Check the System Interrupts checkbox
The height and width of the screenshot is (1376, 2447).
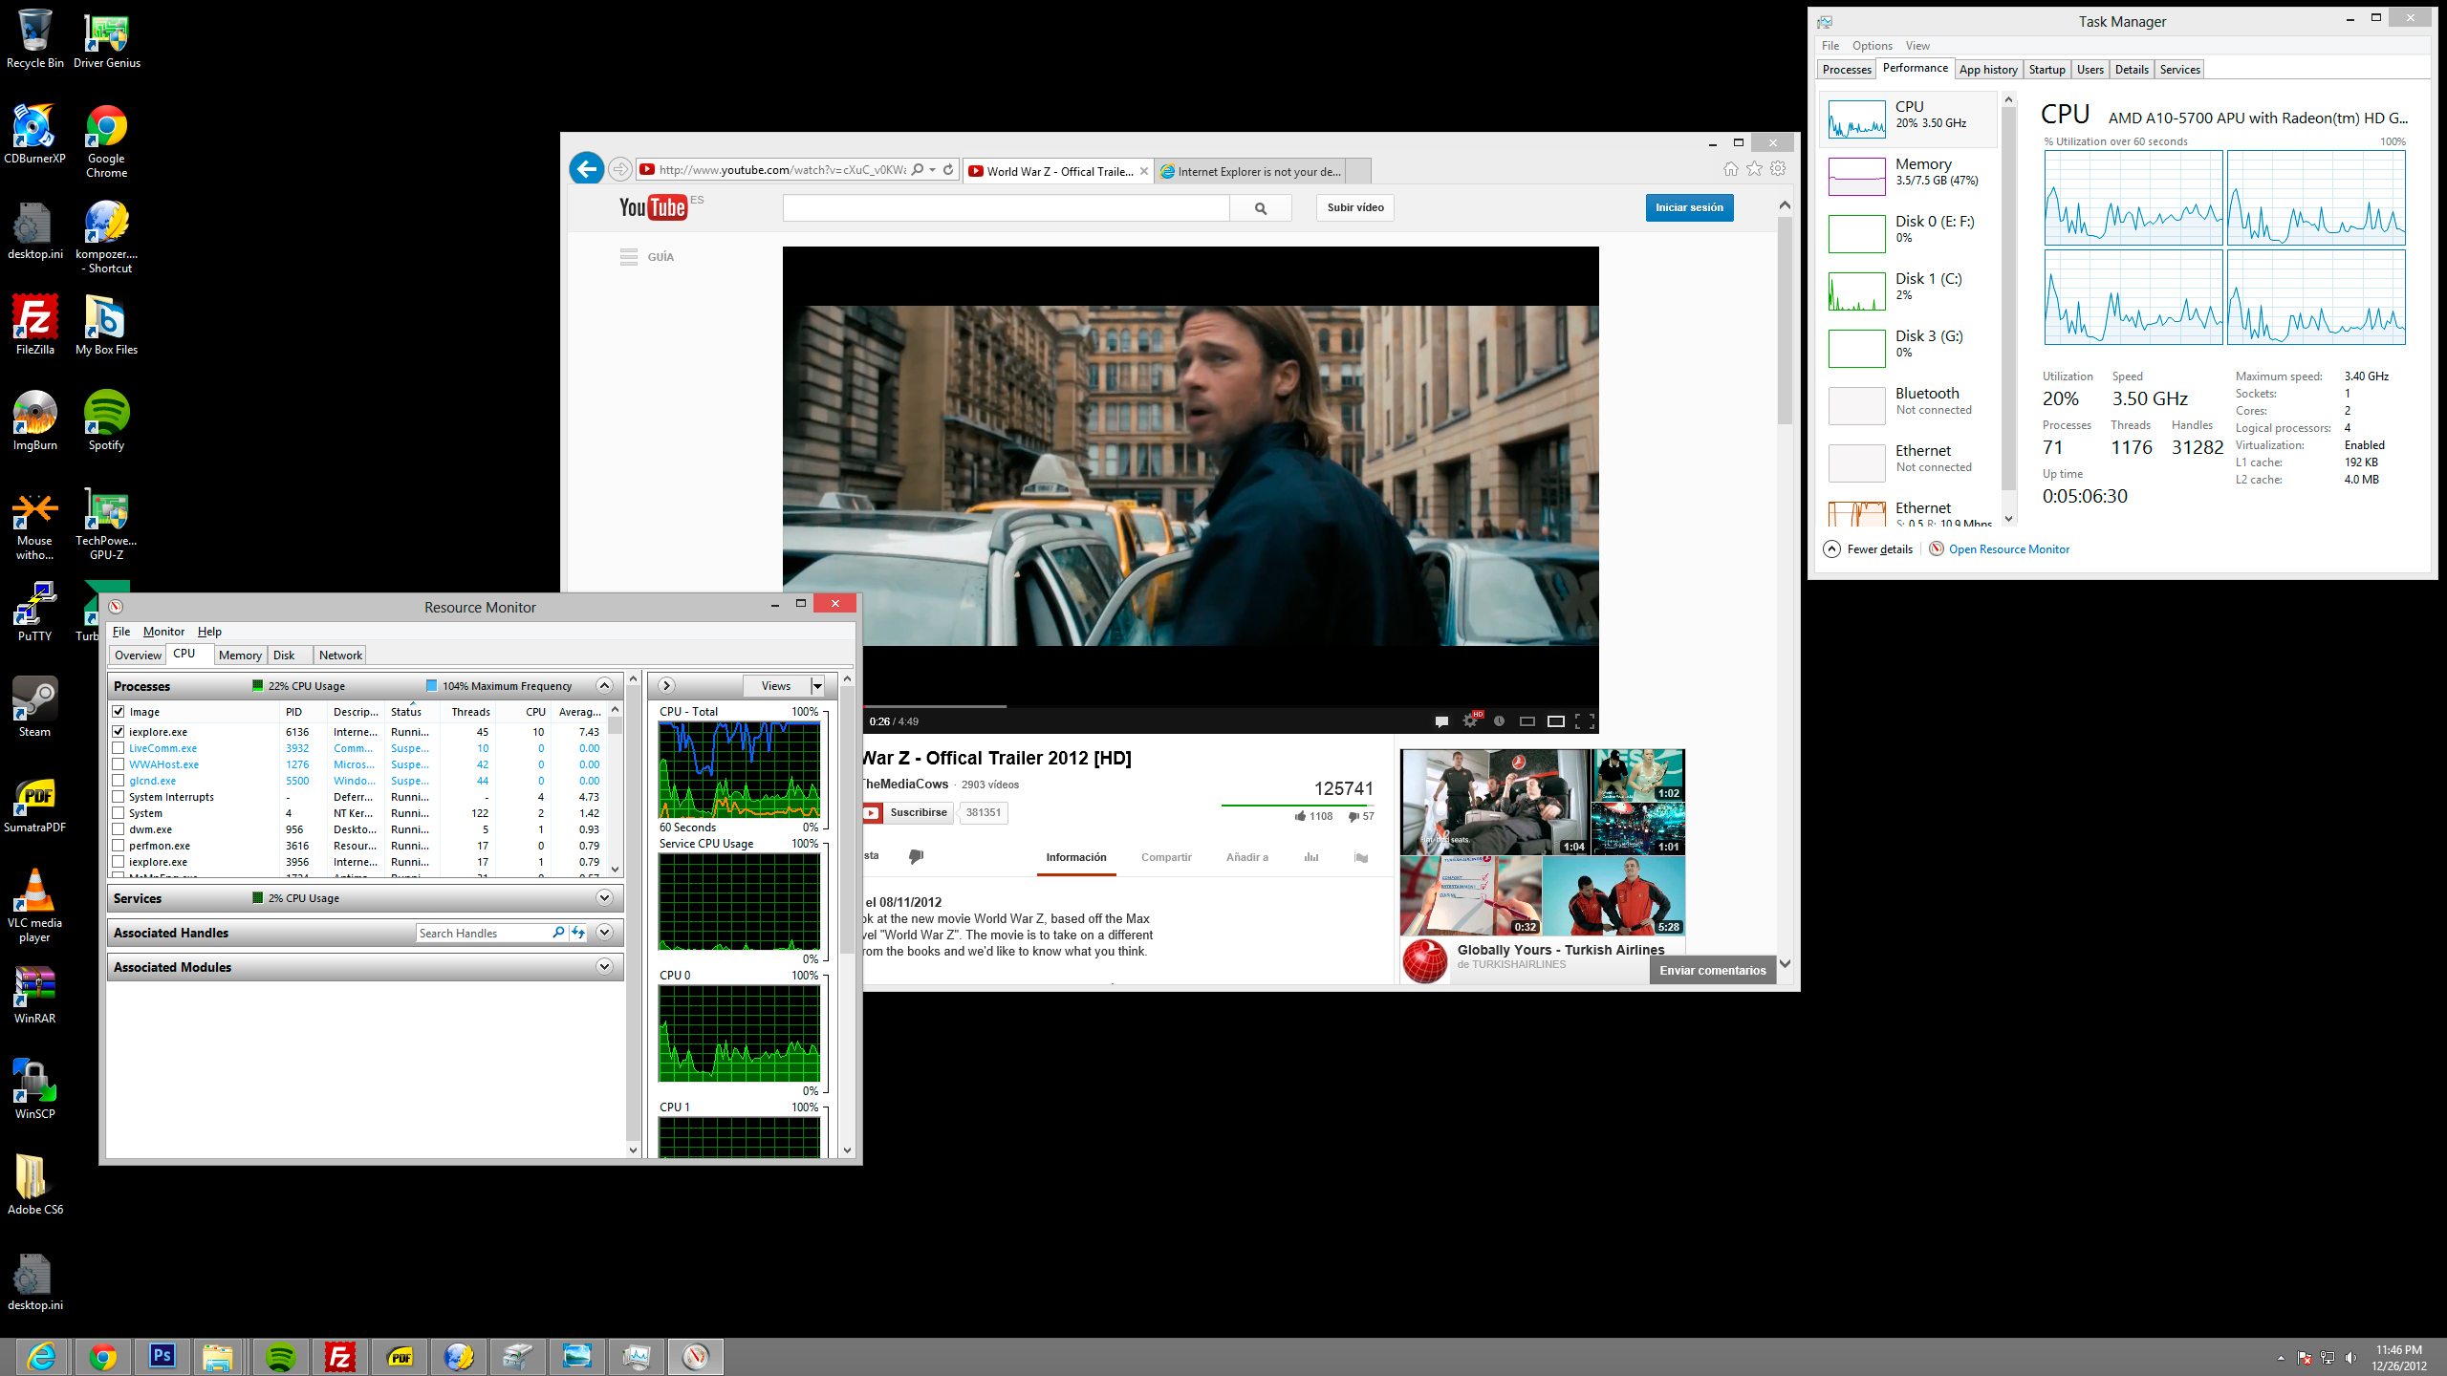point(119,797)
